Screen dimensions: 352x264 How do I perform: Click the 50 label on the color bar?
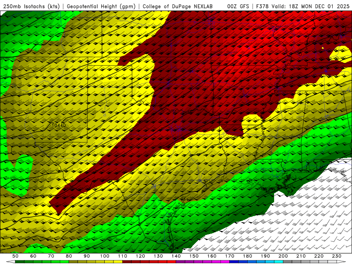coord(15,256)
